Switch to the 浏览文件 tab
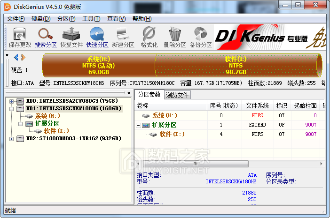The width and height of the screenshot is (330, 218). click(177, 95)
